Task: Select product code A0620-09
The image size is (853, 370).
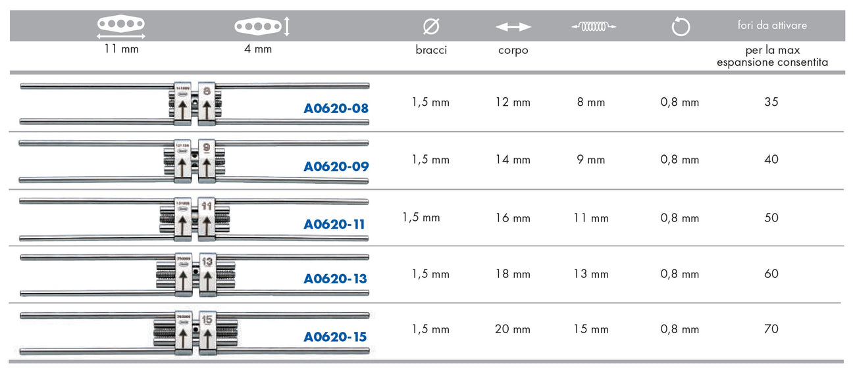Action: pyautogui.click(x=336, y=166)
